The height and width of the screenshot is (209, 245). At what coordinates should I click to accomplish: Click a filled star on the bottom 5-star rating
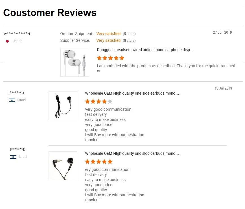pos(99,161)
